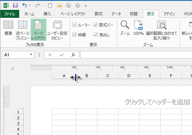Switch to the 数式 ribbon tab
The image size is (192, 135).
click(99, 14)
